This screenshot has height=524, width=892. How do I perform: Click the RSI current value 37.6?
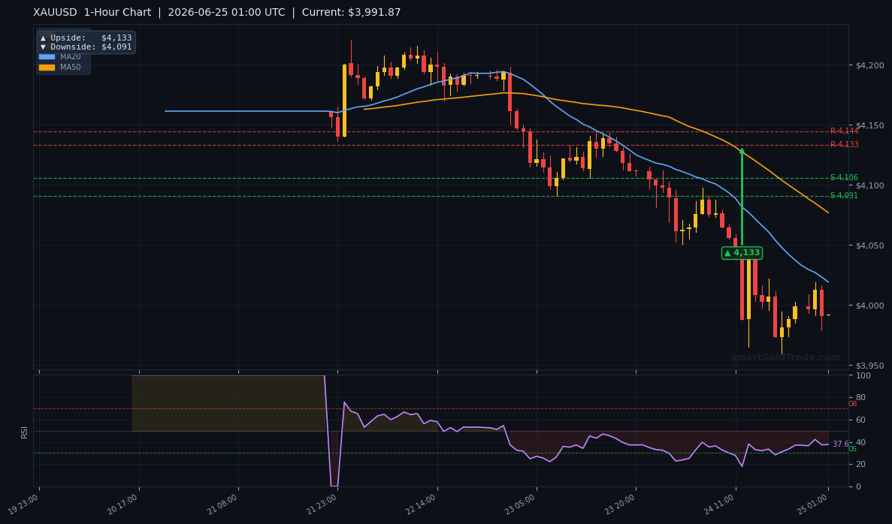click(x=840, y=444)
